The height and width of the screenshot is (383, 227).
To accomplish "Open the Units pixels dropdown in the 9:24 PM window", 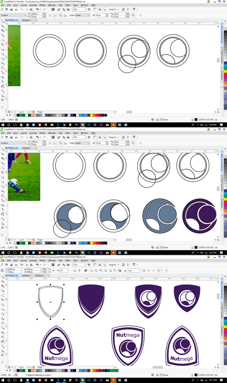I will (88, 15).
